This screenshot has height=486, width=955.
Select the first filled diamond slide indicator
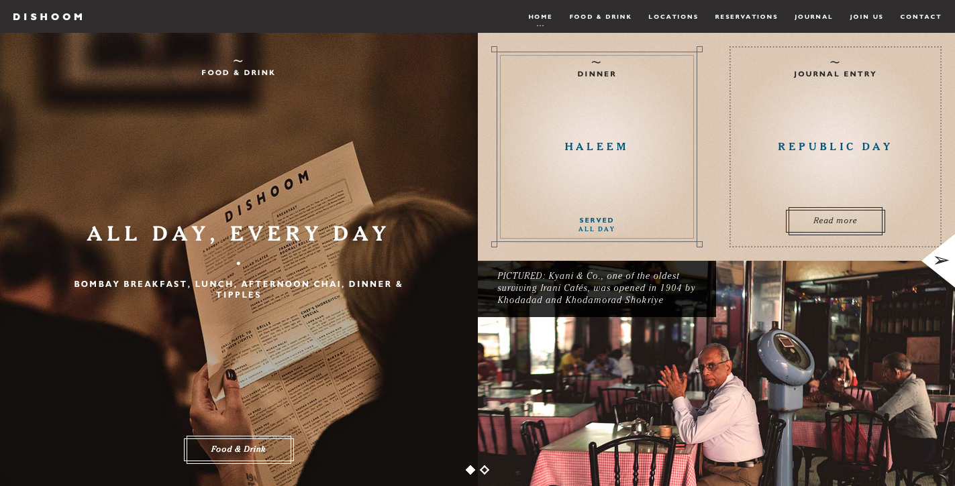[x=470, y=470]
